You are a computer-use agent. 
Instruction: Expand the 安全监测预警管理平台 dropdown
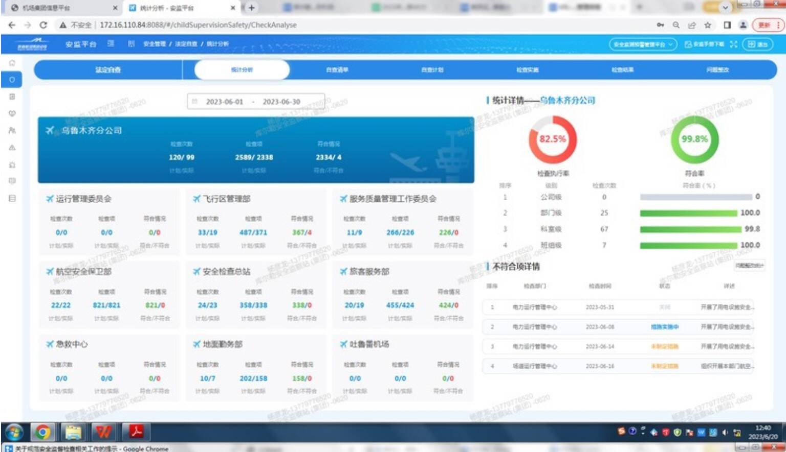click(643, 44)
